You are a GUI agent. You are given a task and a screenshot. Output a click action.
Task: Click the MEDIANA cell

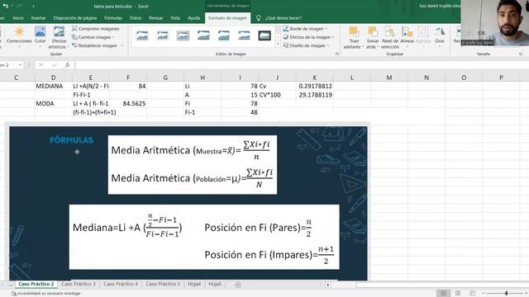53,86
